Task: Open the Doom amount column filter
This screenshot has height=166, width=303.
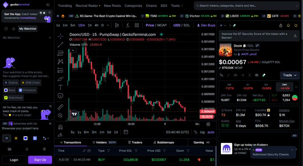Action: [188, 150]
